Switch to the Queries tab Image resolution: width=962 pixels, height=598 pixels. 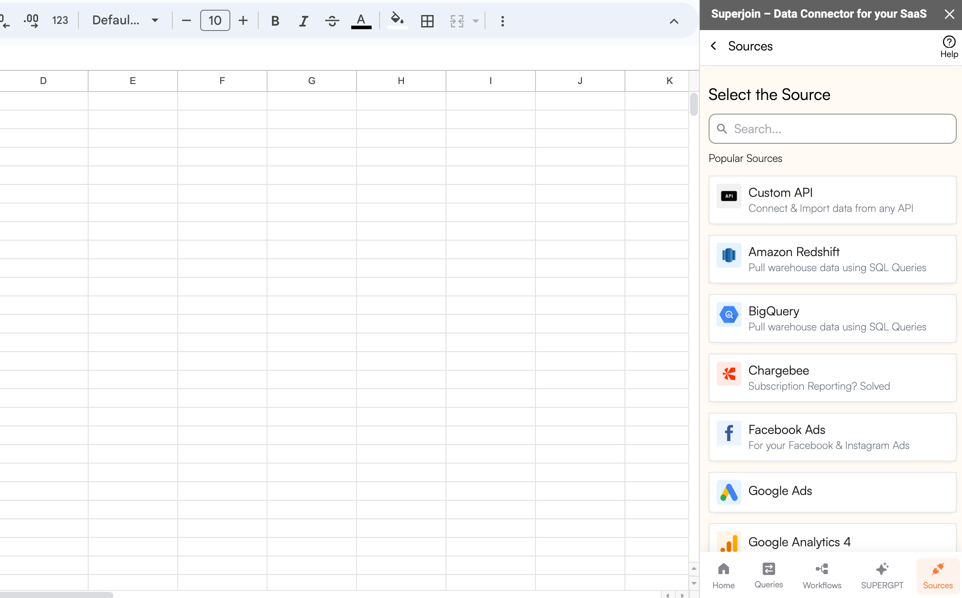click(x=768, y=575)
